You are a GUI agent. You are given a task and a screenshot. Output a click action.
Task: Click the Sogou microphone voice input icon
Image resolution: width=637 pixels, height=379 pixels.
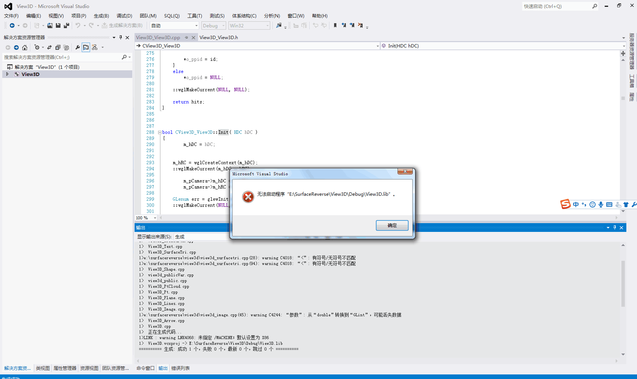coord(601,205)
